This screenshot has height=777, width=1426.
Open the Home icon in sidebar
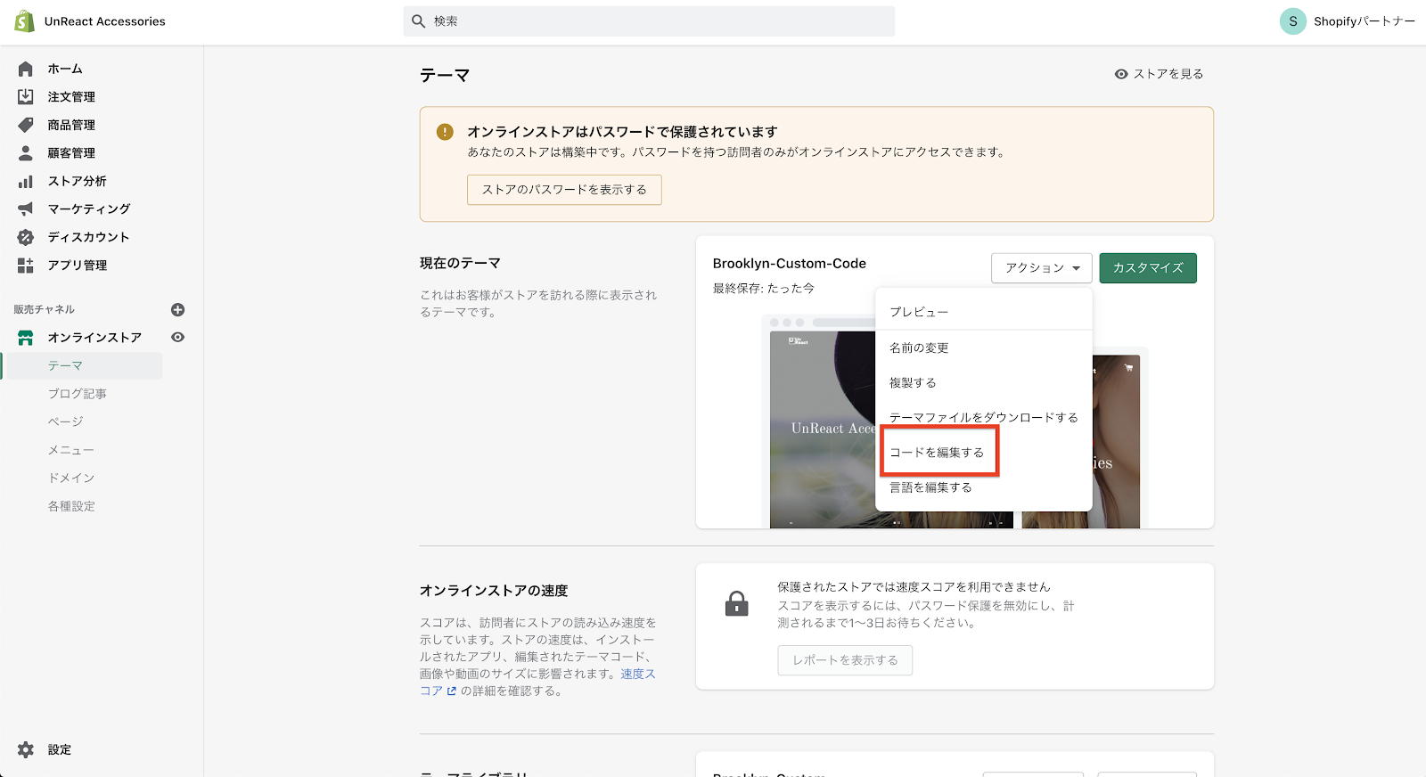(26, 69)
